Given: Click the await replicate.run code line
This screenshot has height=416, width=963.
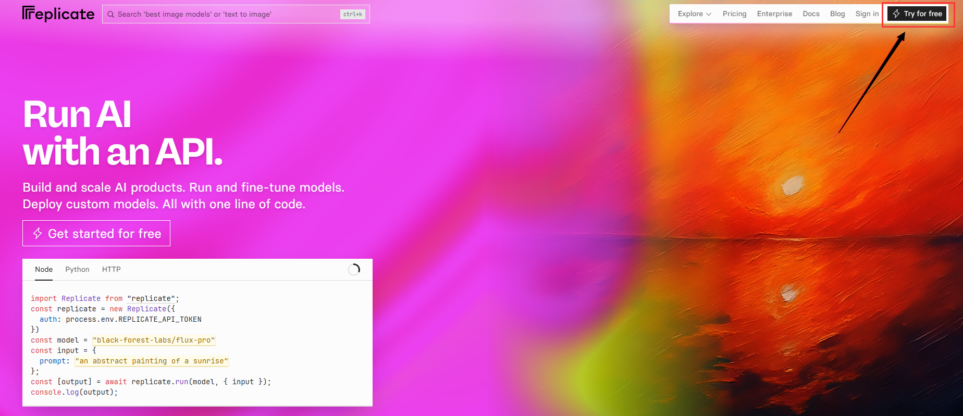Looking at the screenshot, I should click(151, 382).
